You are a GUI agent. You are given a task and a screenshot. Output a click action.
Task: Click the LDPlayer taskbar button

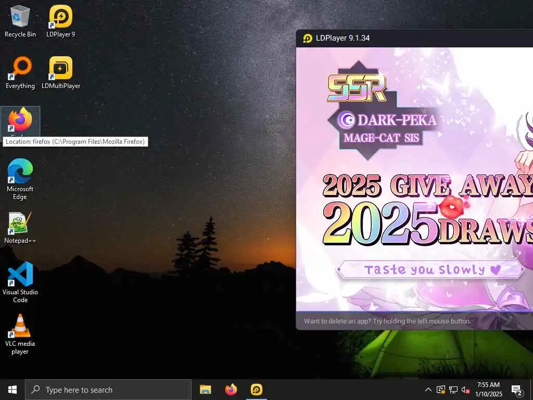click(x=257, y=390)
